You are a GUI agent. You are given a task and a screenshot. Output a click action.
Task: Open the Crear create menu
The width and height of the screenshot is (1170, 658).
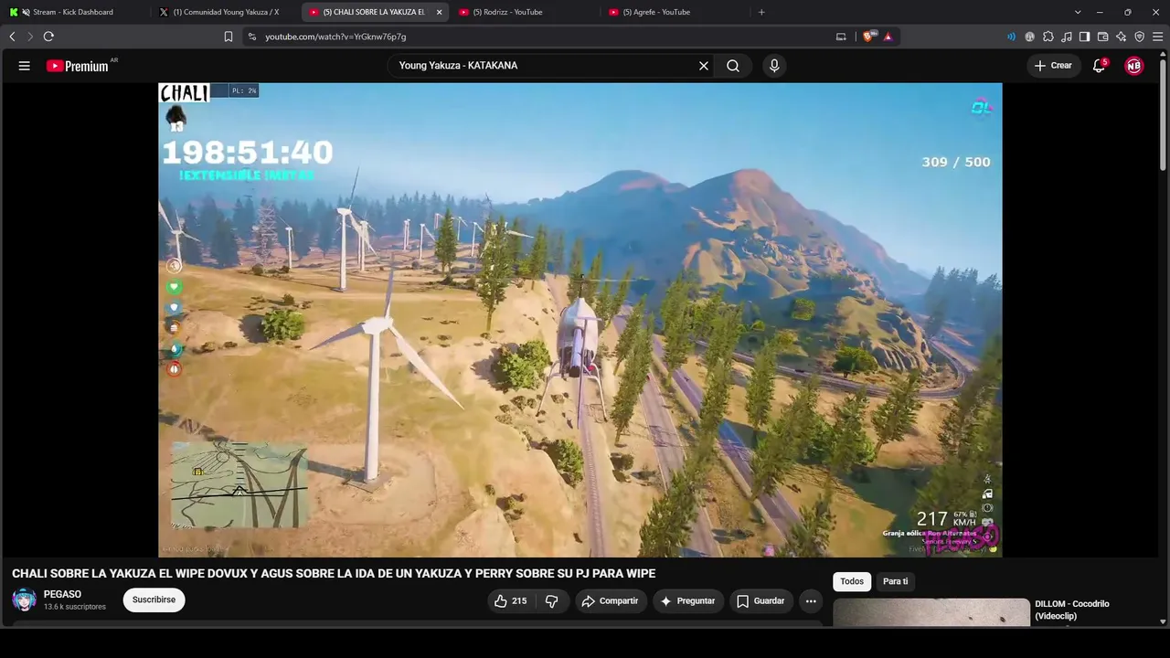pyautogui.click(x=1053, y=66)
